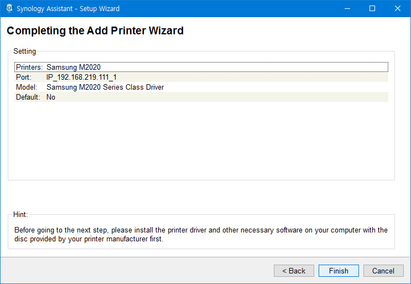This screenshot has height=284, width=411.
Task: Click the Samsung M2020 printer name value
Action: 74,67
